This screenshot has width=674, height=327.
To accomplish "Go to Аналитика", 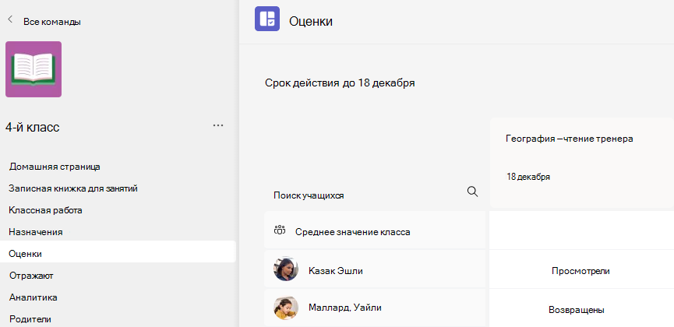I will click(x=34, y=297).
